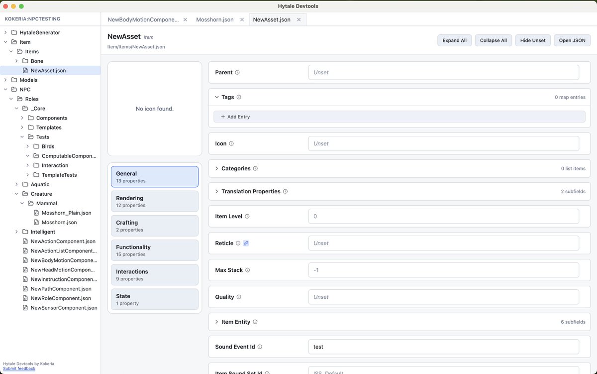This screenshot has width=597, height=374.
Task: Open NewPathComponent.json in the tree
Action: [61, 289]
